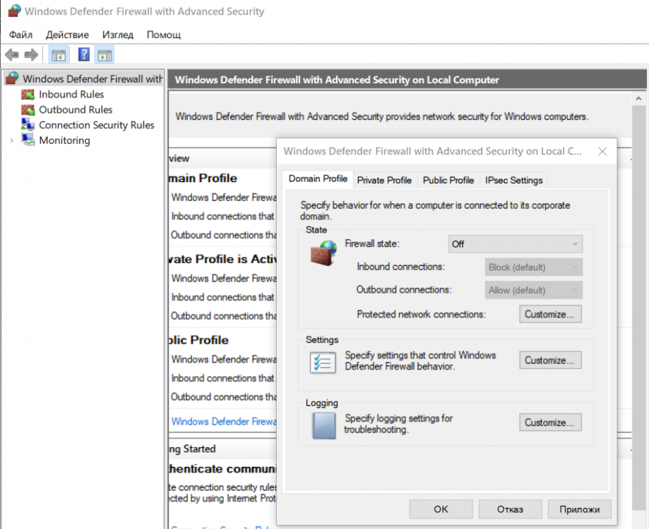Expand the Monitoring tree node
649x529 pixels.
tap(11, 140)
